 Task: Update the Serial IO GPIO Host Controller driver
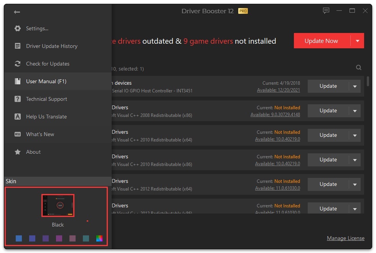tap(328, 86)
